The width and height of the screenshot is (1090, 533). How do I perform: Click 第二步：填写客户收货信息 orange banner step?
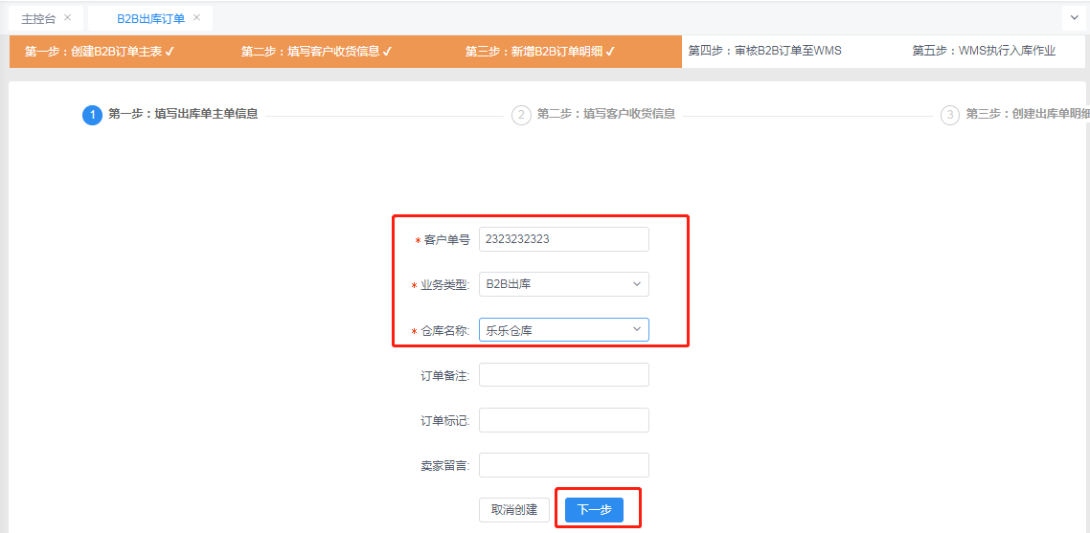[x=317, y=52]
